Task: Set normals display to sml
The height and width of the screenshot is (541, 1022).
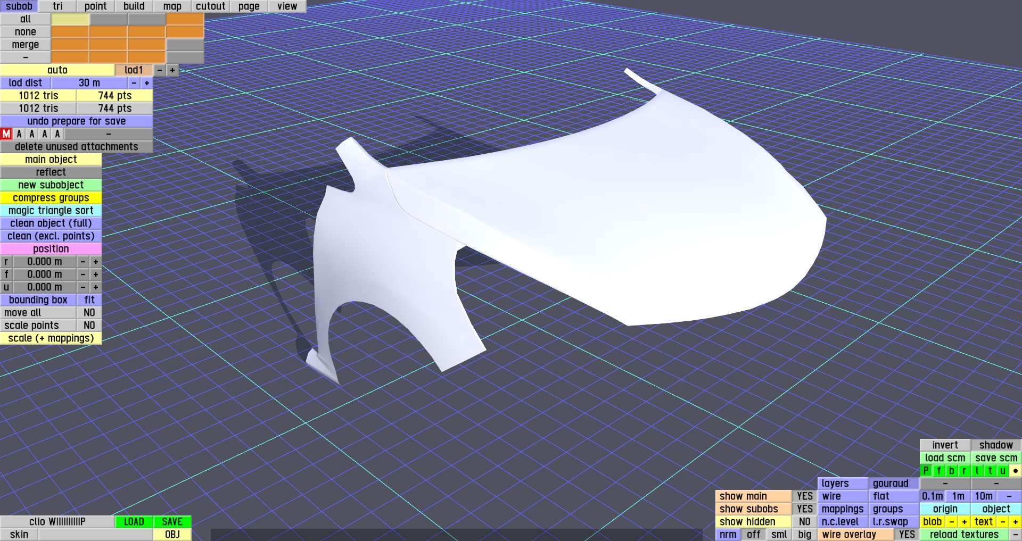Action: pos(779,535)
